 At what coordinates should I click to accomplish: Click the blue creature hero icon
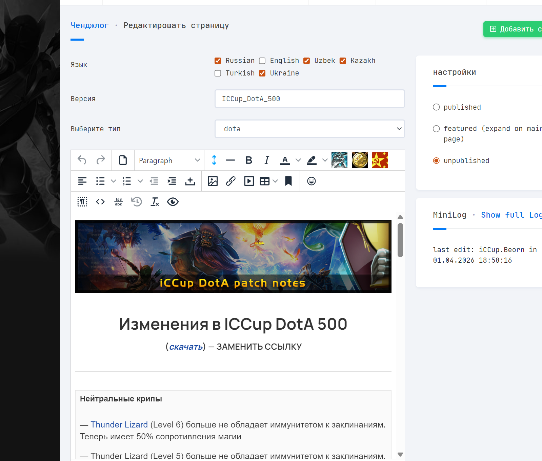[x=339, y=160]
